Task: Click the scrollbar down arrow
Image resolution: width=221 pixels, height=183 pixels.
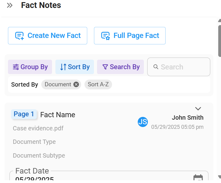Action: (219, 177)
